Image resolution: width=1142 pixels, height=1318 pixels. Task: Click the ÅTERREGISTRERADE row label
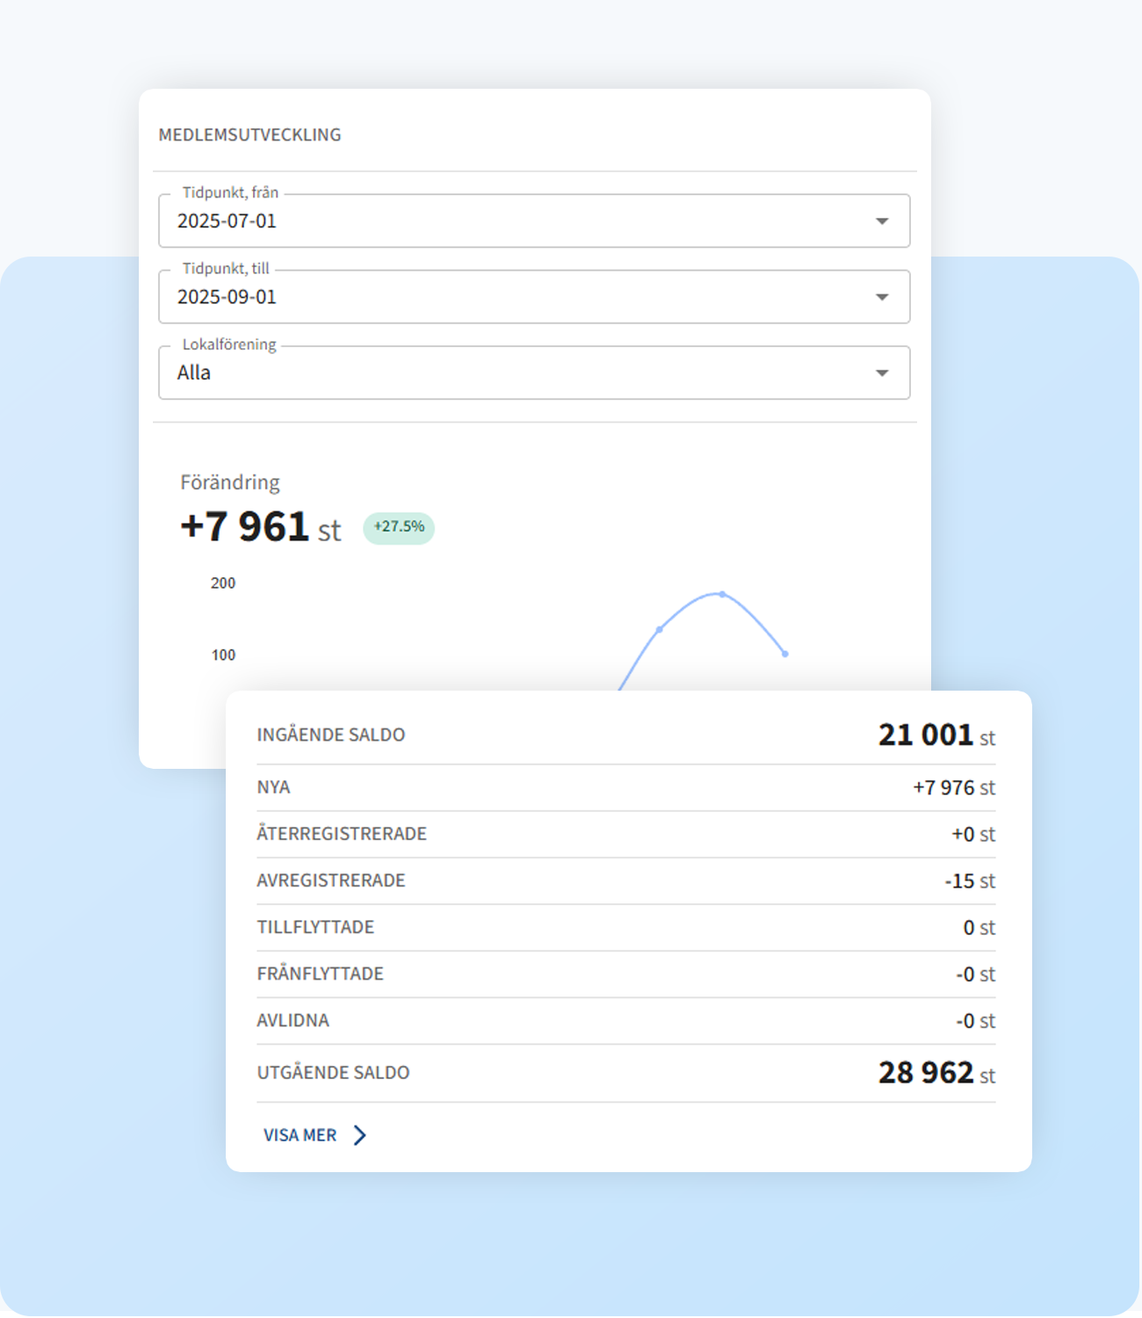[x=341, y=834]
